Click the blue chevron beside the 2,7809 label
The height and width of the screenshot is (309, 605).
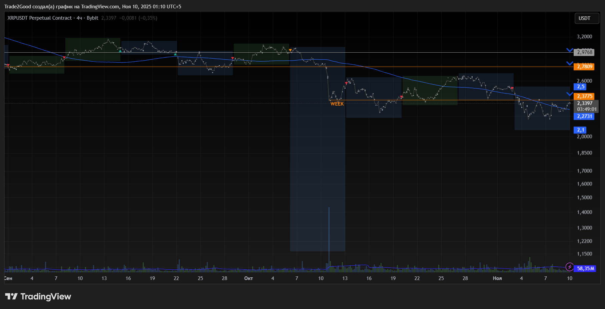570,63
